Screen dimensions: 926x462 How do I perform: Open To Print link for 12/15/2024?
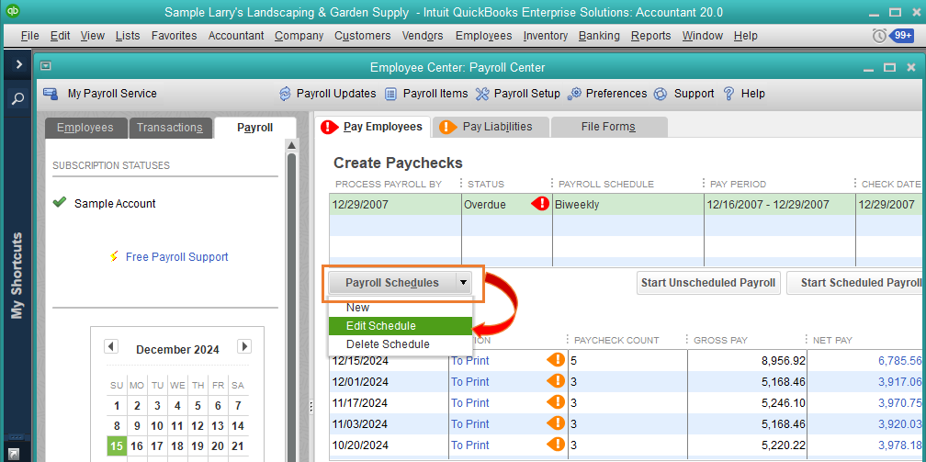[470, 361]
